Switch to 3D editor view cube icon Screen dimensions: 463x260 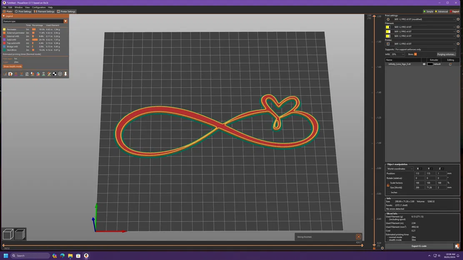[8, 234]
